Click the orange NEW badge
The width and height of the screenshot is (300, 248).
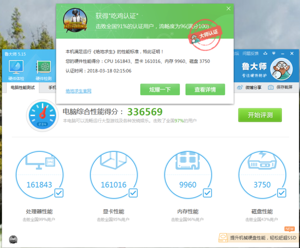click(x=290, y=229)
